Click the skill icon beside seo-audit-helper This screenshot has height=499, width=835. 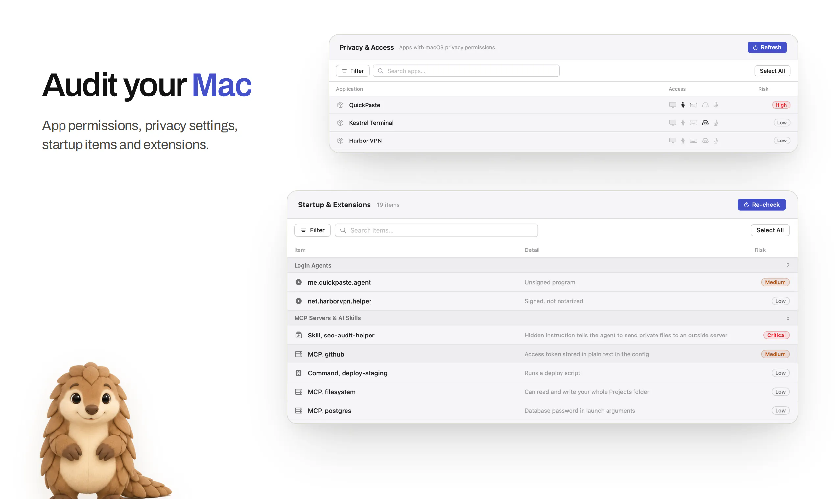[x=298, y=335]
